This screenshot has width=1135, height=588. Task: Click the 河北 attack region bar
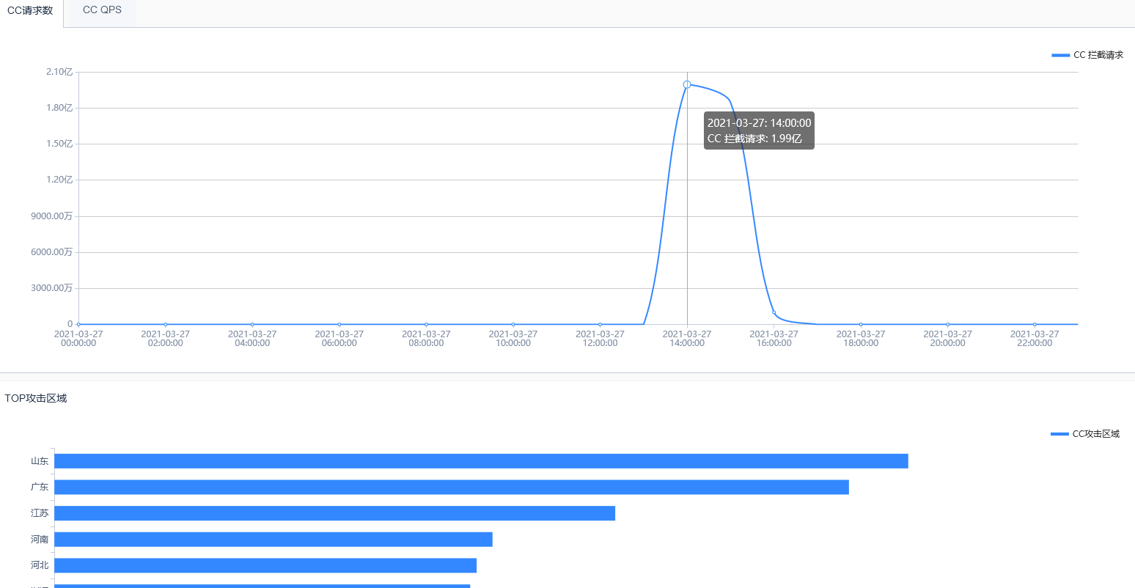(265, 565)
